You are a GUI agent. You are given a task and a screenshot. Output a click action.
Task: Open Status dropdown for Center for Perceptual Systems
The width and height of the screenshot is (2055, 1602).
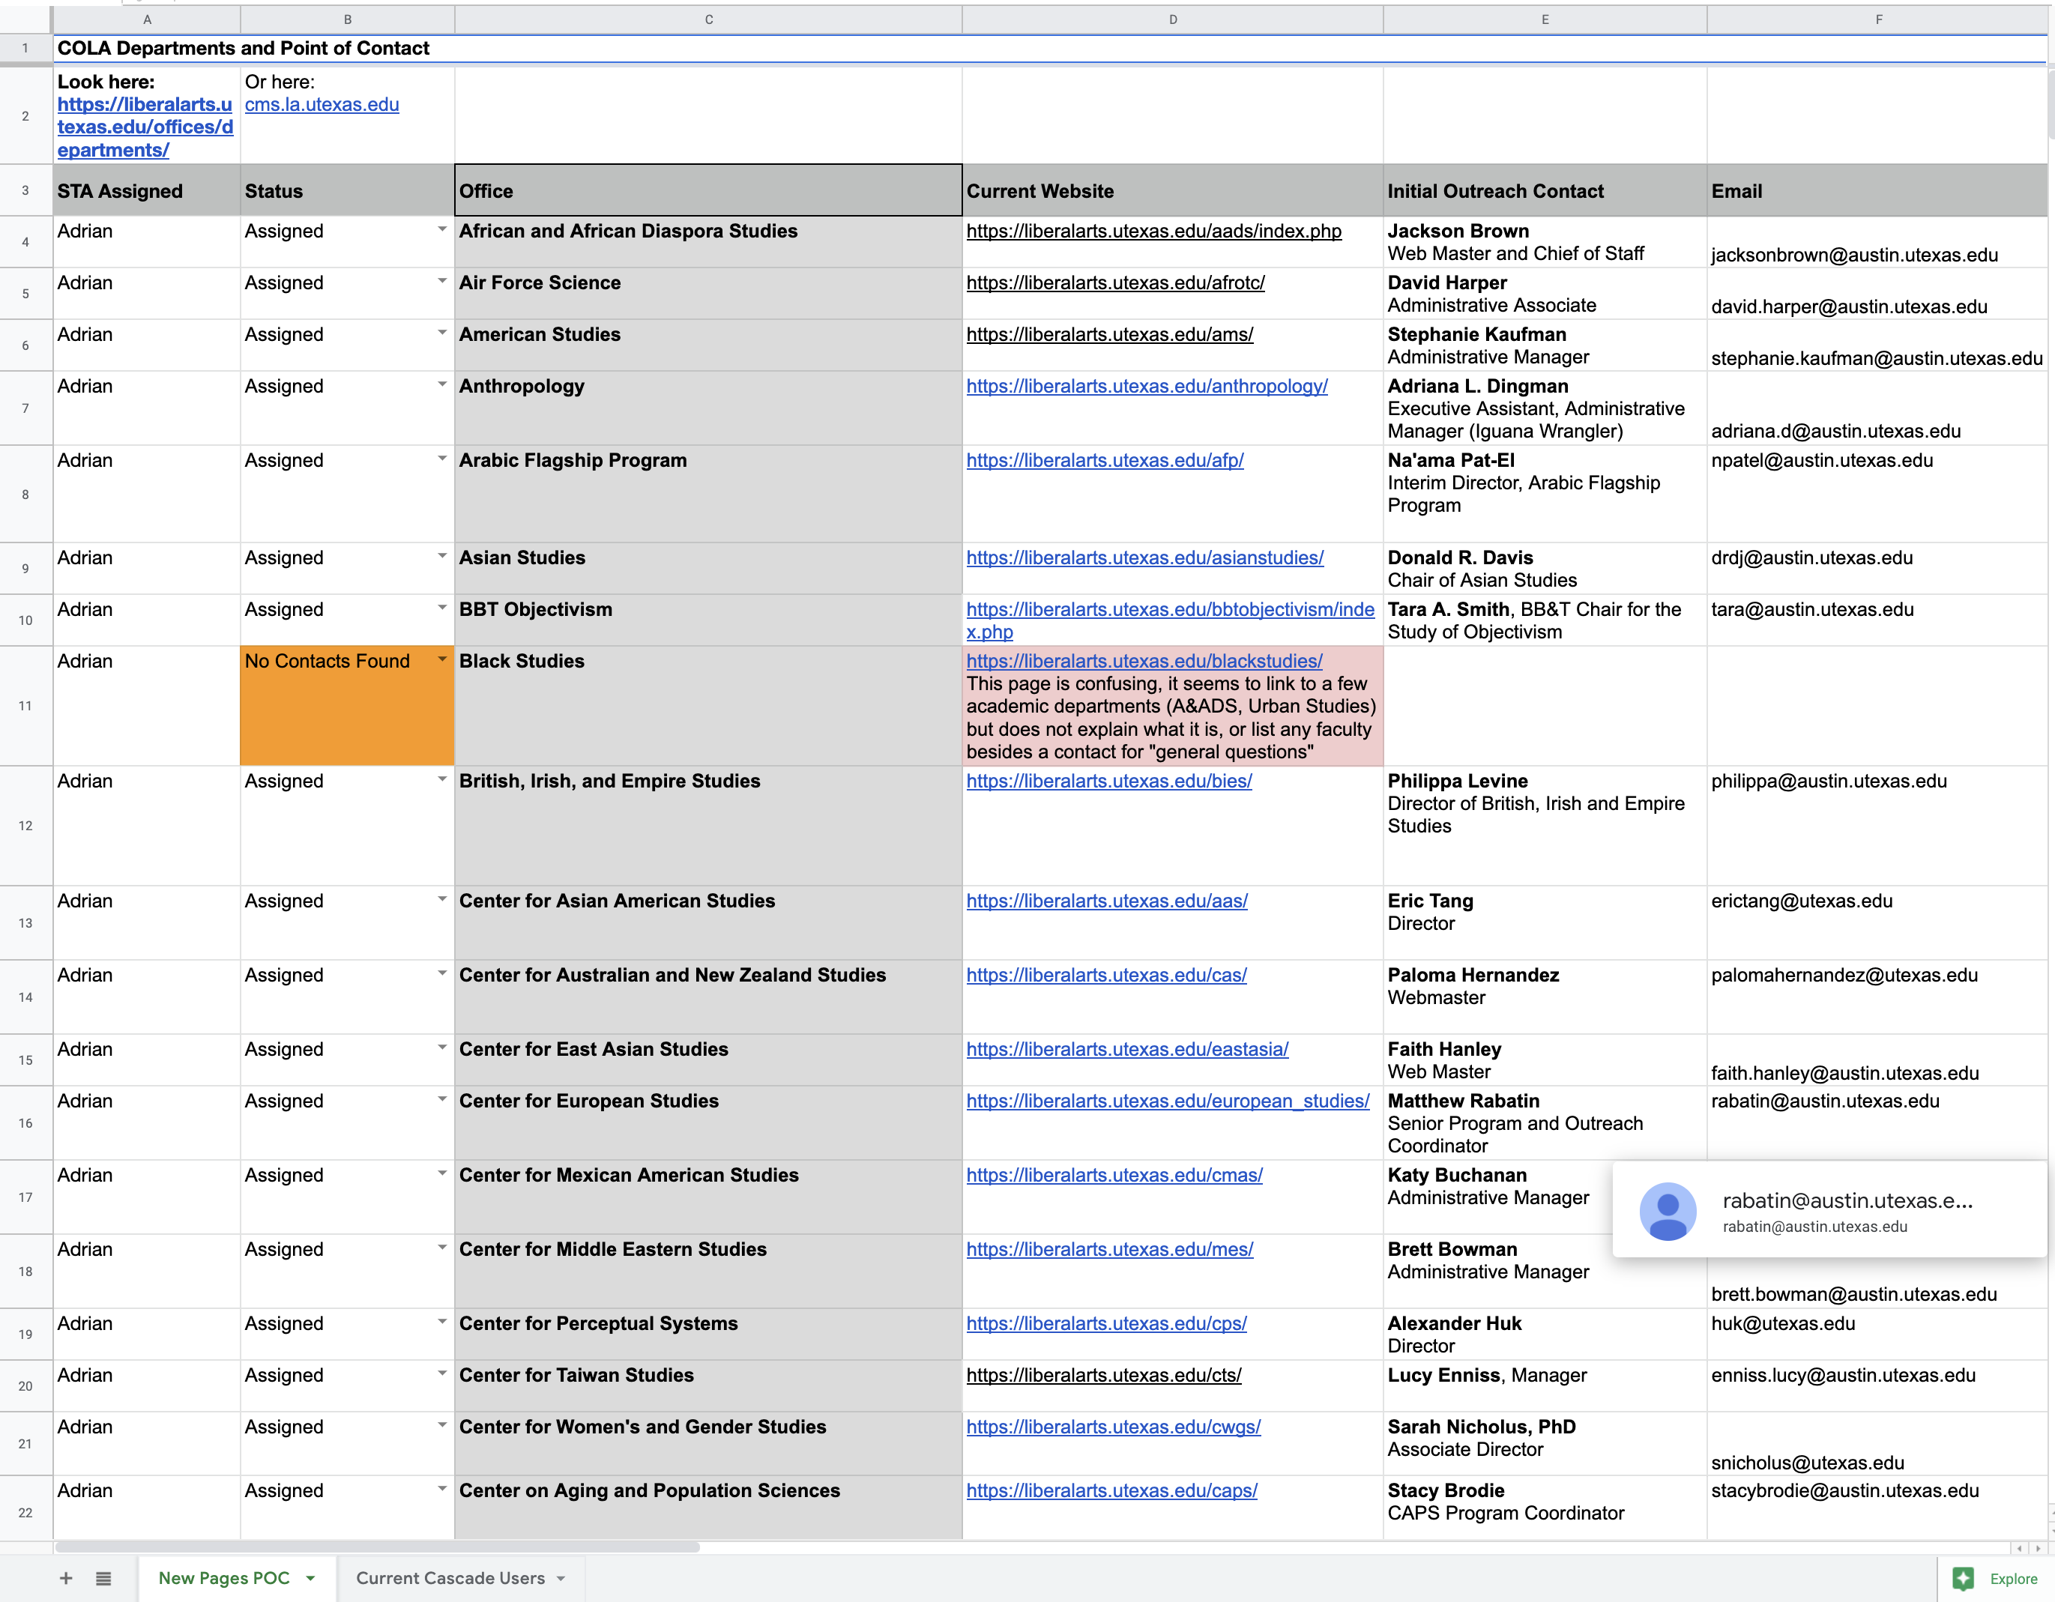pos(441,1322)
